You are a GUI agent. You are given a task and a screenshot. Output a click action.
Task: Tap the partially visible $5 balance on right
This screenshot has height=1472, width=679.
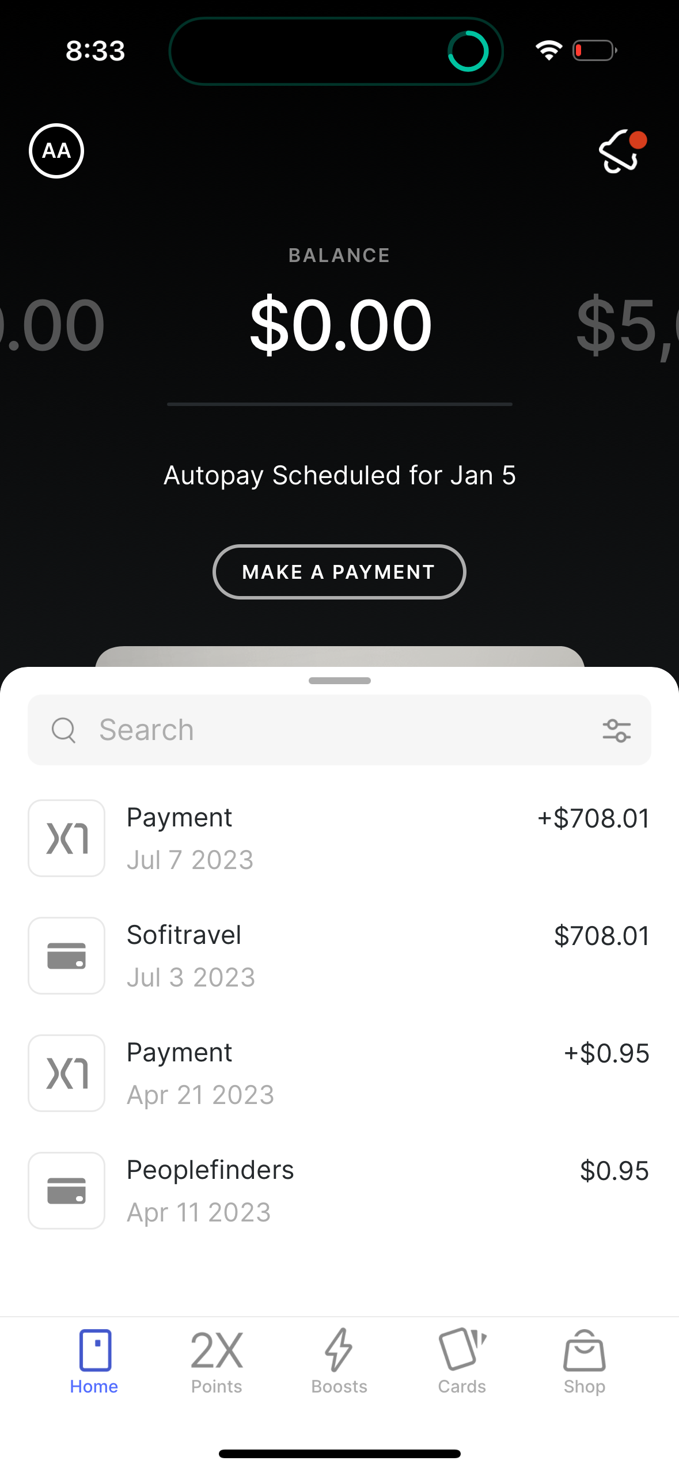coord(625,325)
